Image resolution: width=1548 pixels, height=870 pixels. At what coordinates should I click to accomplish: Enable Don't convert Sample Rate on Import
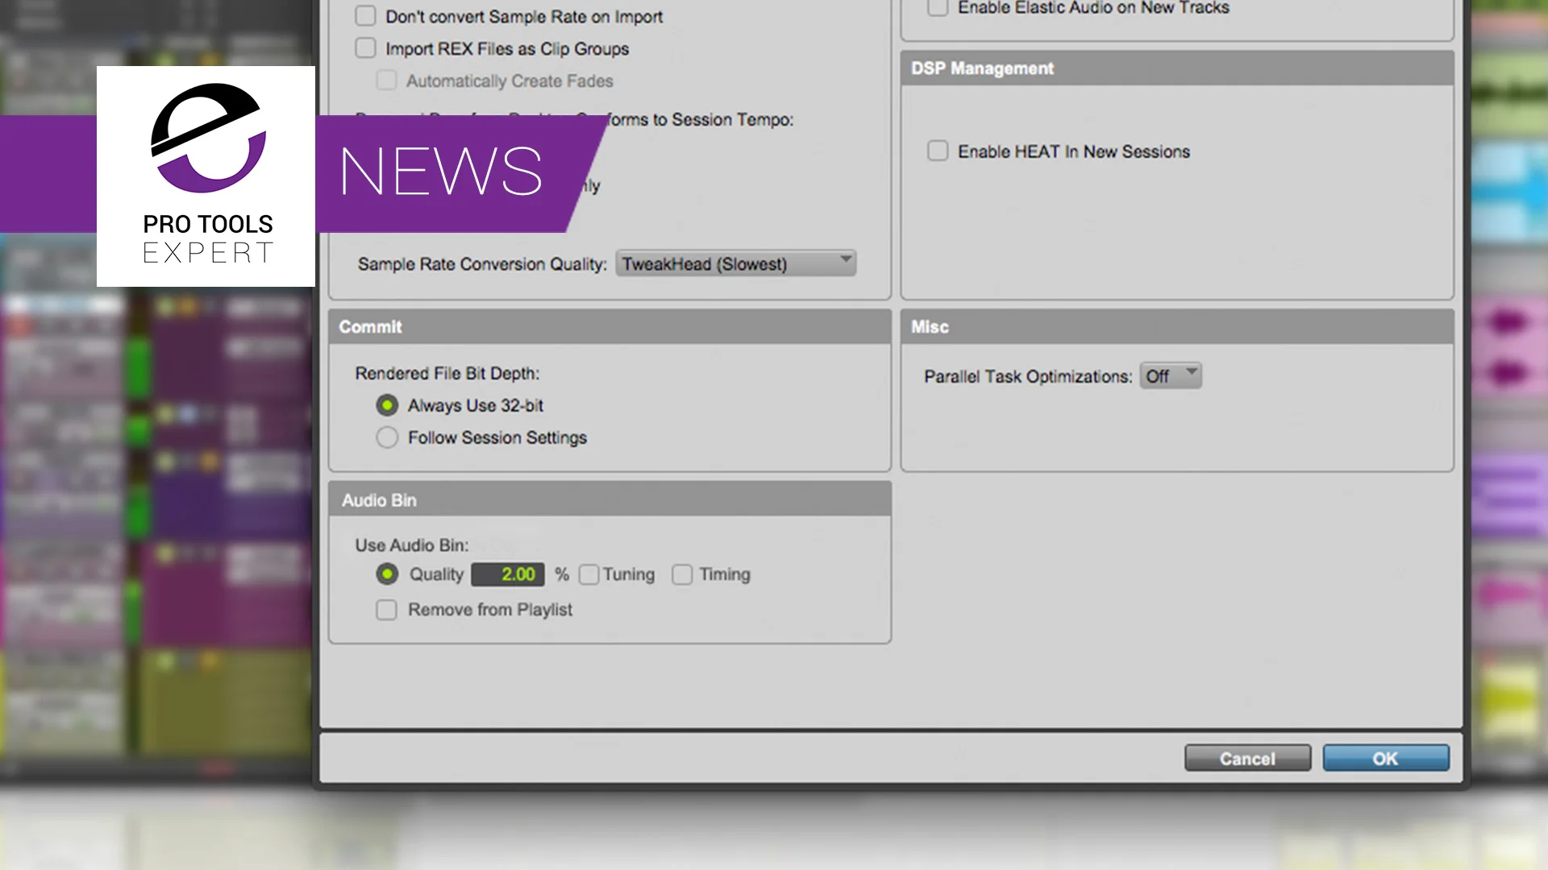(366, 16)
